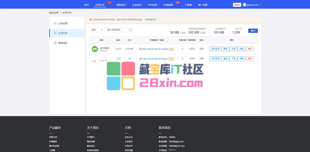This screenshot has width=310, height=152.
Task: Click QR code icon for 支付助手 download link
Action: coord(140,49)
